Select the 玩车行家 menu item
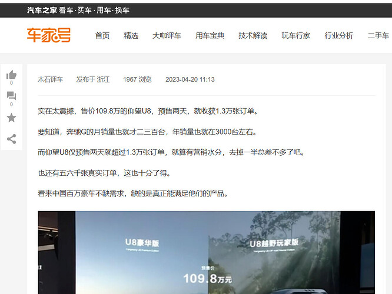This screenshot has height=294, width=392. [x=295, y=35]
